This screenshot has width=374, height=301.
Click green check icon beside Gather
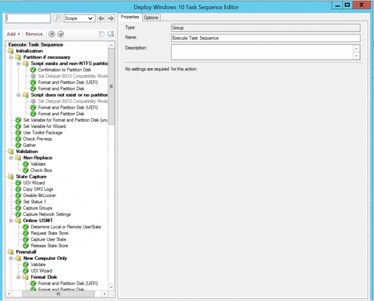click(x=18, y=145)
